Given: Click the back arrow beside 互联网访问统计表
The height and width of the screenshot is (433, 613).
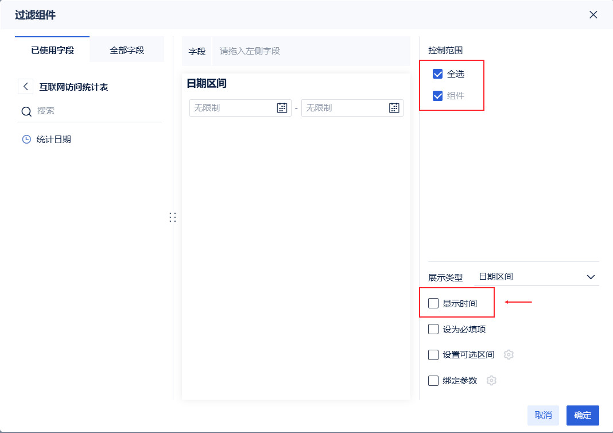Looking at the screenshot, I should [26, 87].
